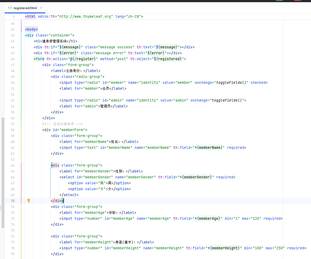Click the 会员注册表单 comment line

[62, 124]
